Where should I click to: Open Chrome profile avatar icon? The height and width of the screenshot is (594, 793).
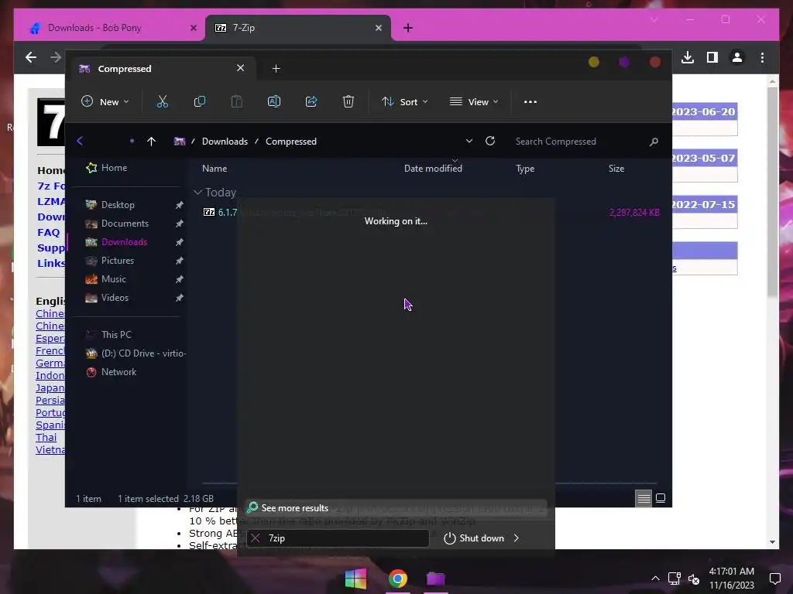click(x=737, y=57)
